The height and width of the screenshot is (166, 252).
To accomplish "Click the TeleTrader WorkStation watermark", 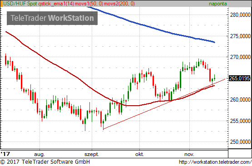I will click(x=52, y=18).
